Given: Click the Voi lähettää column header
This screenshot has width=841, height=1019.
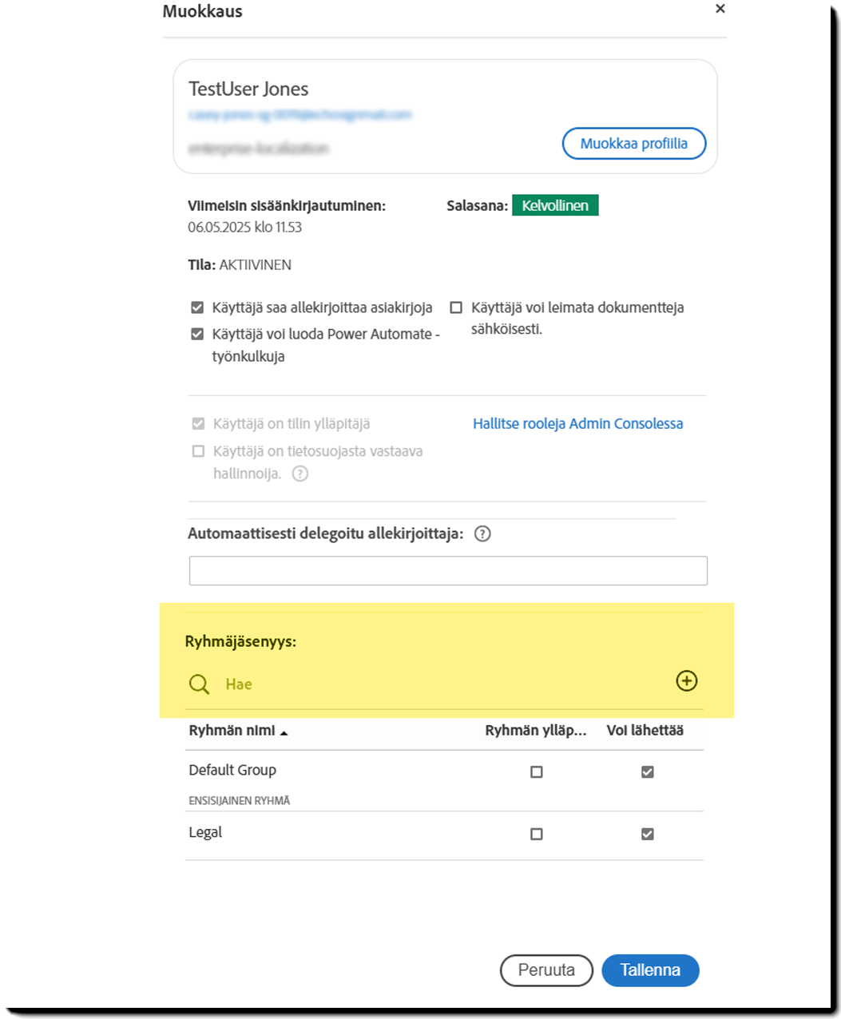Looking at the screenshot, I should click(645, 731).
